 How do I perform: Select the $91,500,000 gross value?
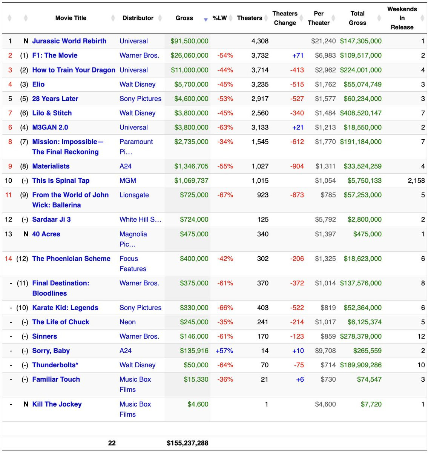click(189, 41)
